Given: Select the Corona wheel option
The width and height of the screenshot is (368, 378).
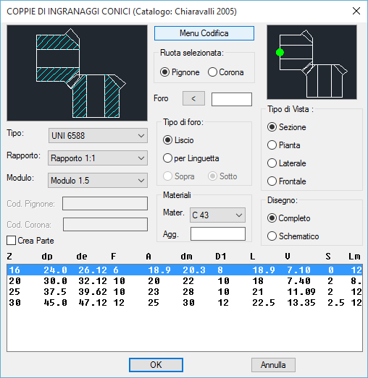Looking at the screenshot, I should coord(226,72).
